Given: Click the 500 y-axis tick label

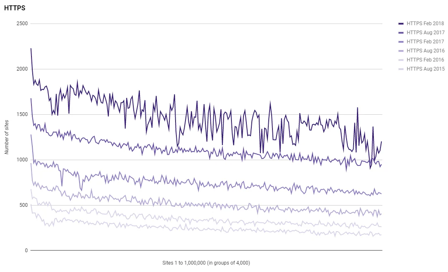Looking at the screenshot, I should click(x=24, y=205).
